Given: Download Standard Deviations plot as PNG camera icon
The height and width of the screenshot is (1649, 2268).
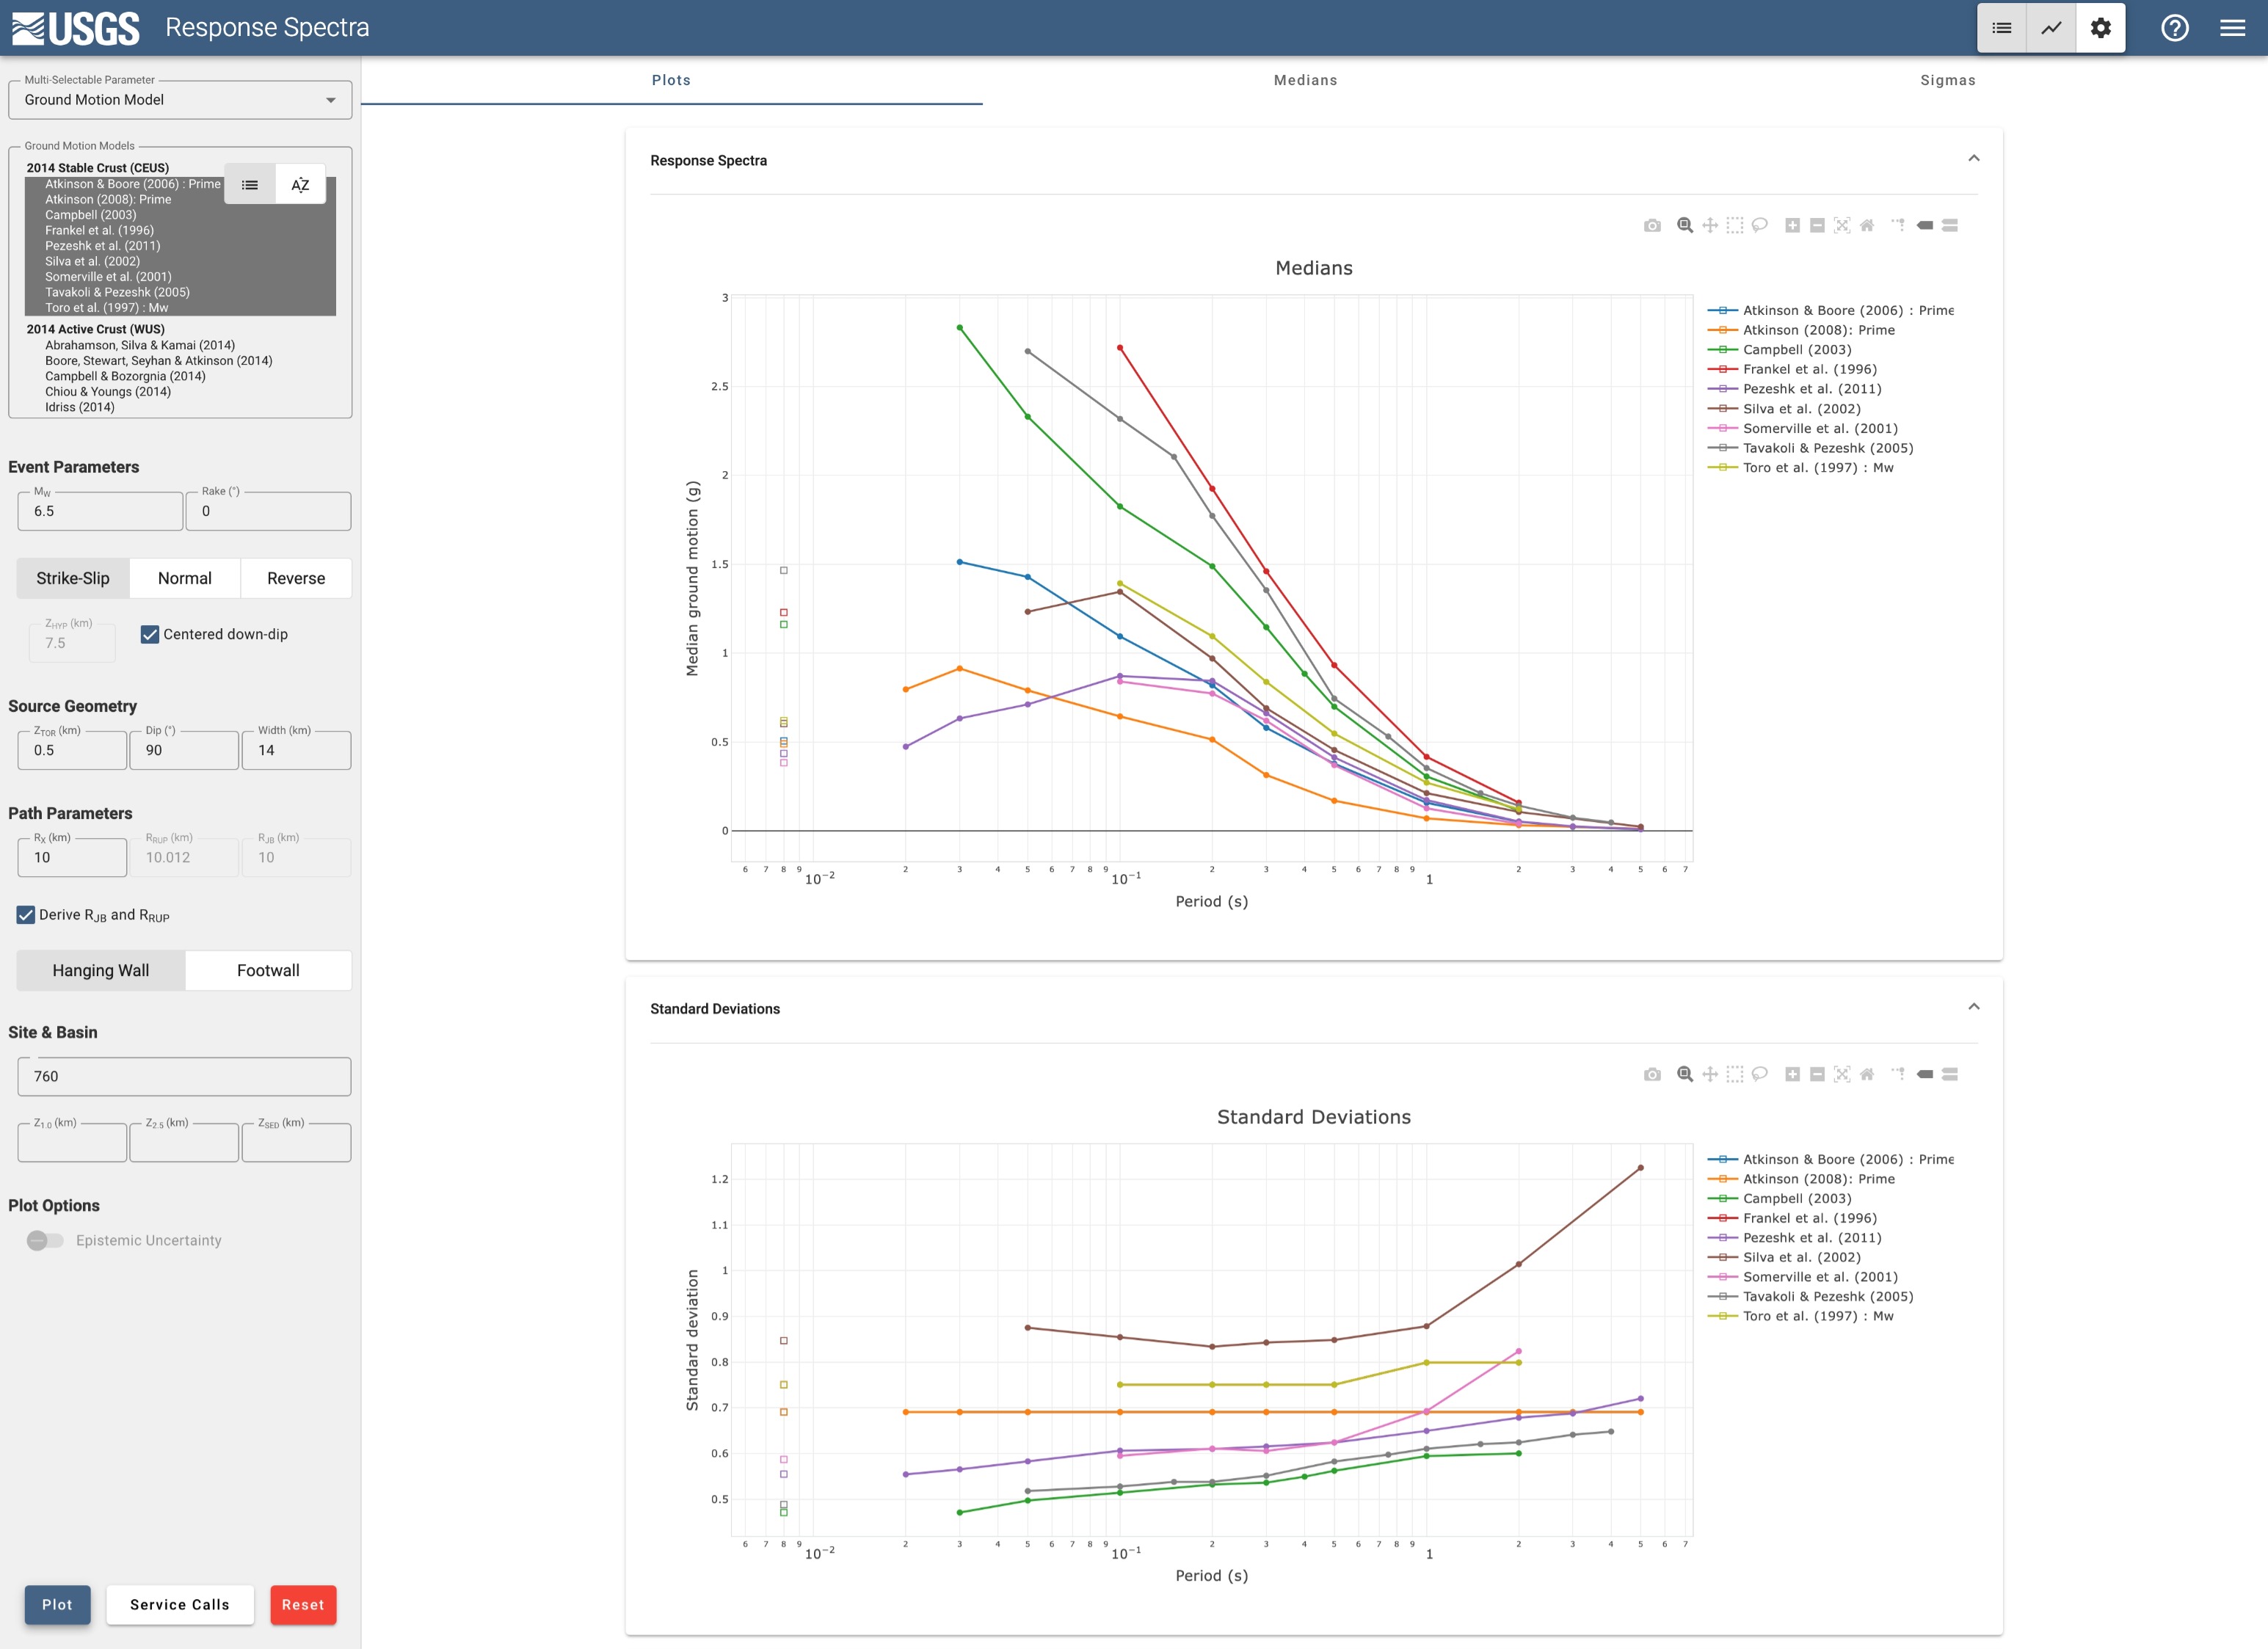Looking at the screenshot, I should 1652,1075.
